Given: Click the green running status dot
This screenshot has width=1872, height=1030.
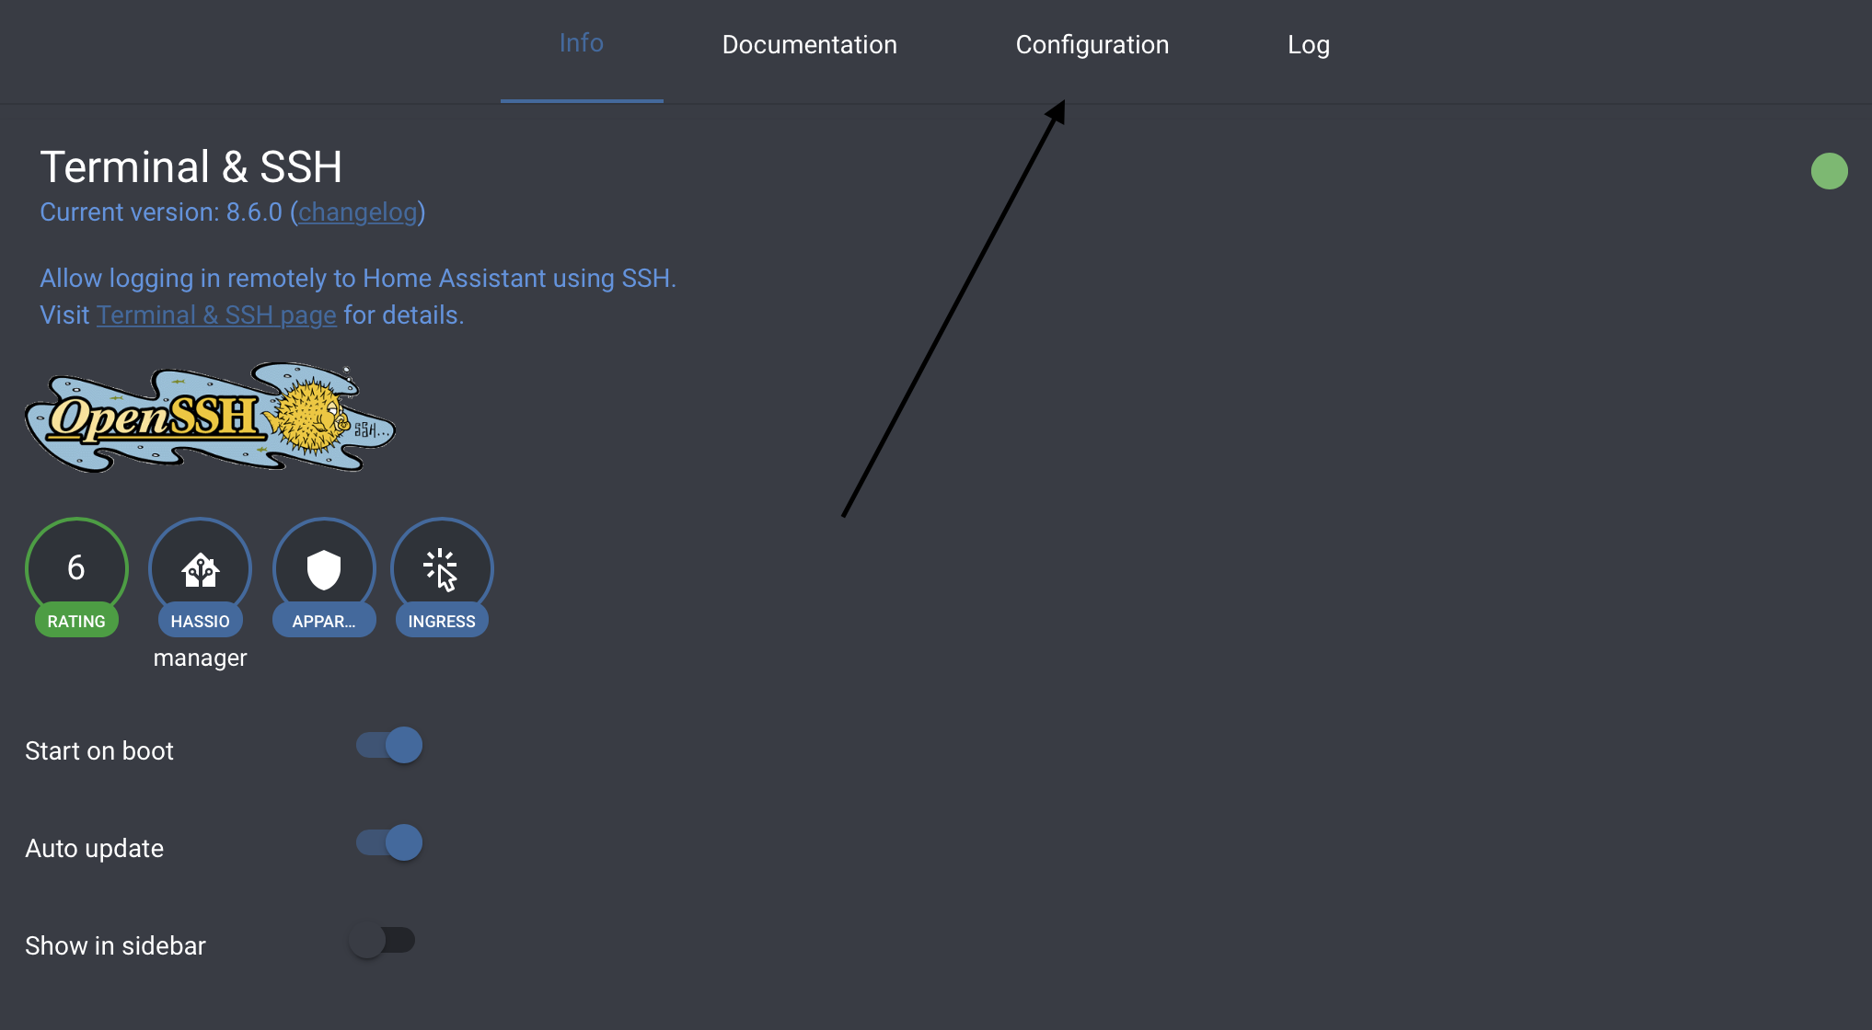Looking at the screenshot, I should (x=1830, y=171).
